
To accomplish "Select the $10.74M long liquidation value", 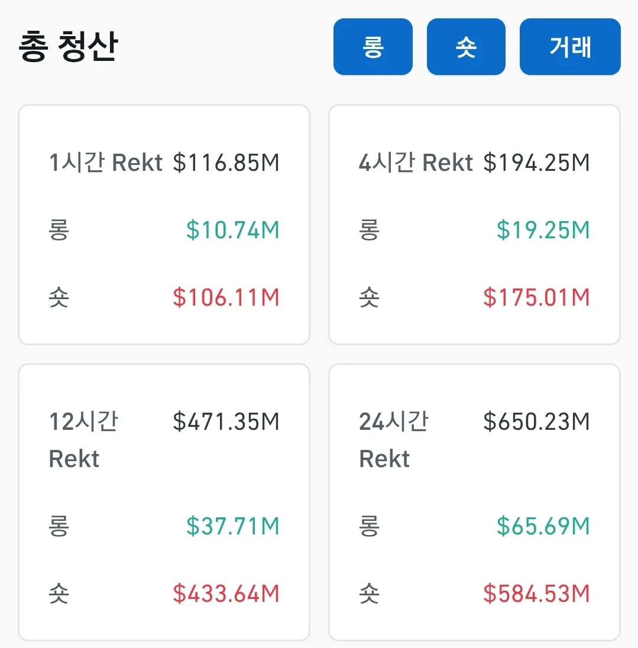I will tap(233, 230).
